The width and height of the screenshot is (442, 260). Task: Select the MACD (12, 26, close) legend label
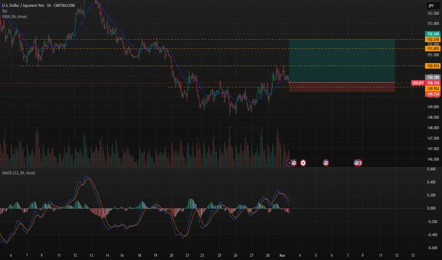(x=18, y=173)
